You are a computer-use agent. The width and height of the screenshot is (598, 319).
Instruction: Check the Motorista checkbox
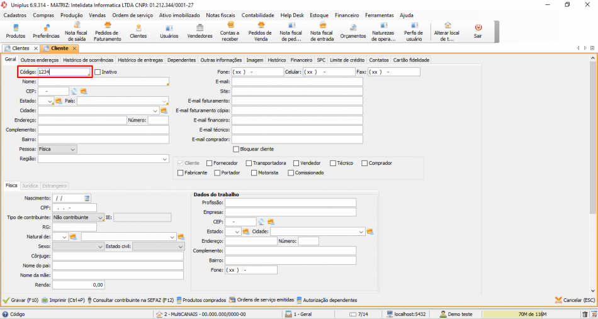(x=254, y=172)
